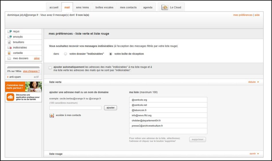Click the mes dossiers folder icon
Image resolution: width=272 pixels, height=161 pixels.
click(9, 58)
